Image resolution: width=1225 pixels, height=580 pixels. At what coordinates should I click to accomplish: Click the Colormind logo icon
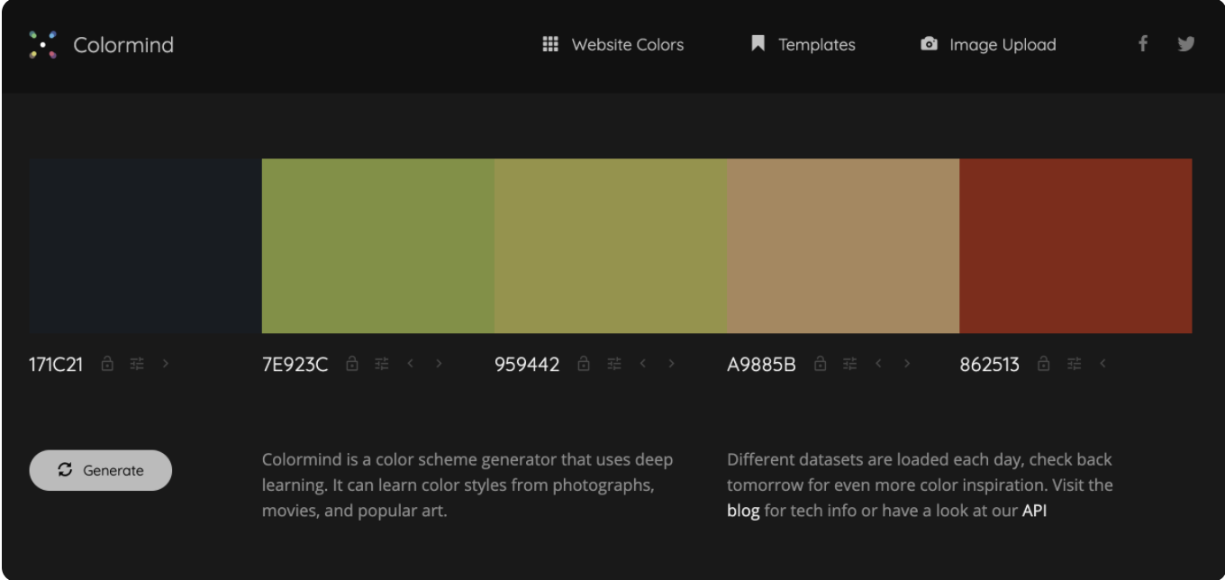[x=43, y=44]
